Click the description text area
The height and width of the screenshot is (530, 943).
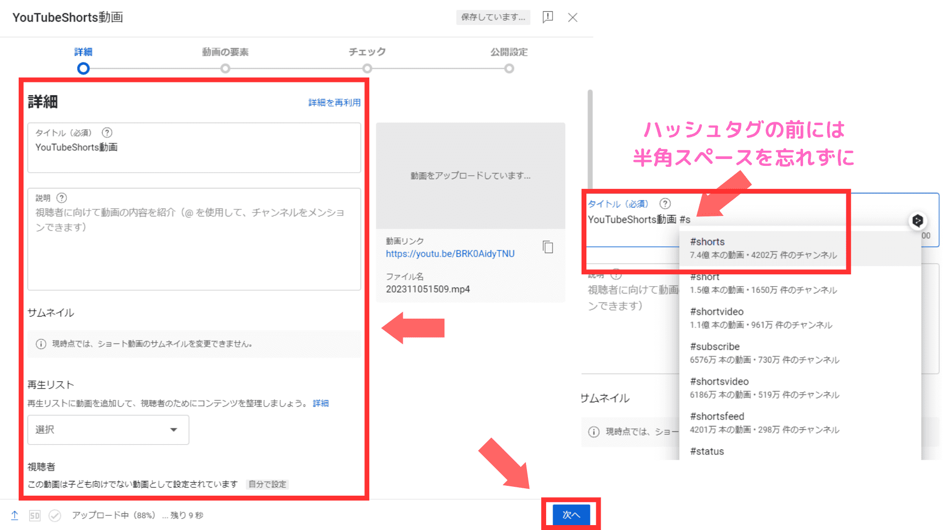pyautogui.click(x=194, y=239)
